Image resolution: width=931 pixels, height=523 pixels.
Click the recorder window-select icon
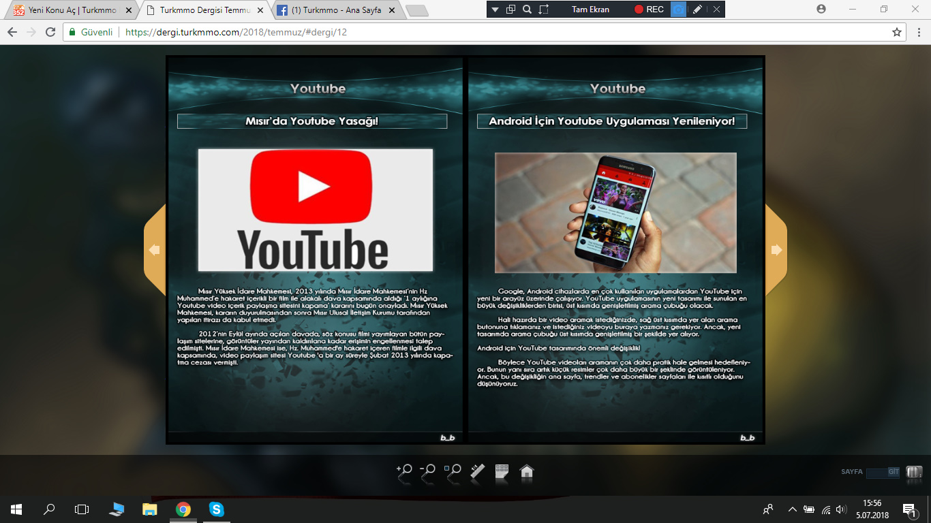[511, 10]
